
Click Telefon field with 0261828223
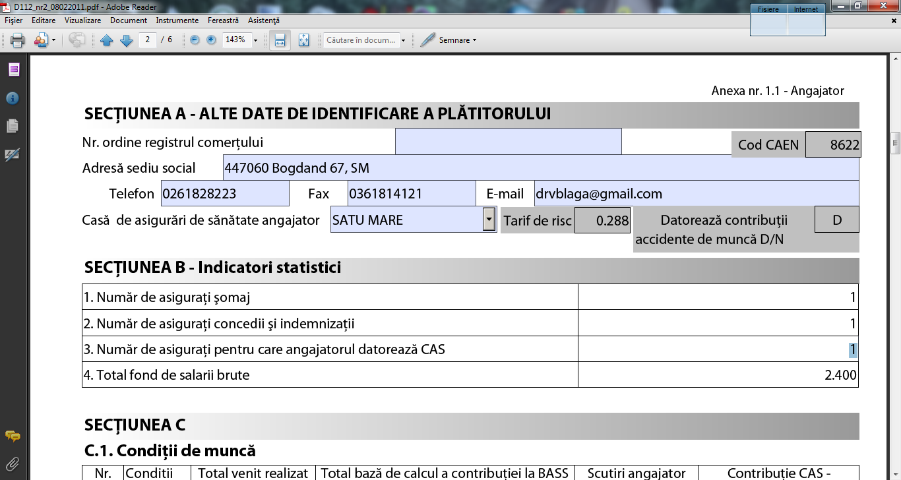coord(225,193)
